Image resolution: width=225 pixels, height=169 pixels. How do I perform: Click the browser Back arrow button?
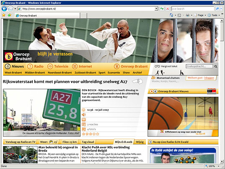4,9
